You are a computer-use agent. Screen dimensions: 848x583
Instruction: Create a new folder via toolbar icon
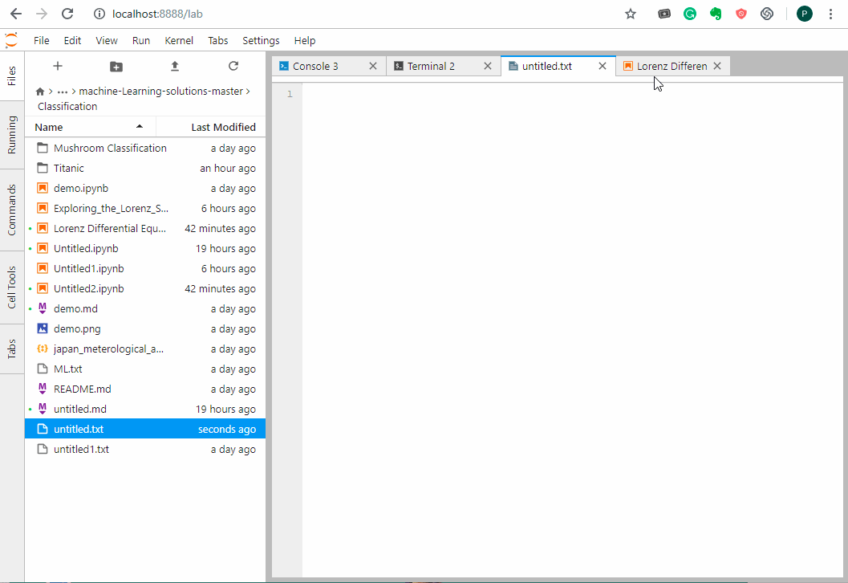pos(116,66)
